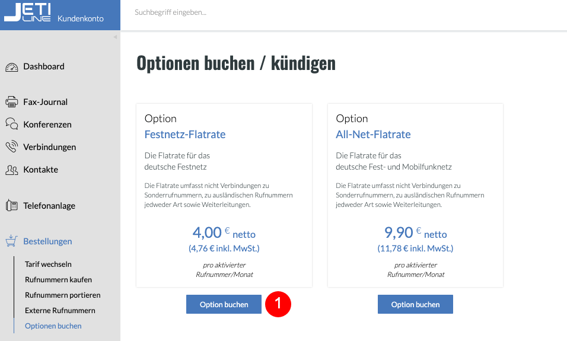Open the All-Net-Flatrate title link

[x=373, y=135]
